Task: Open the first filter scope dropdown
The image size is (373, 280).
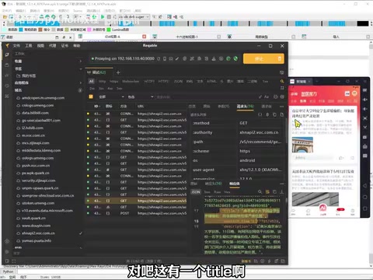Action: (111, 96)
